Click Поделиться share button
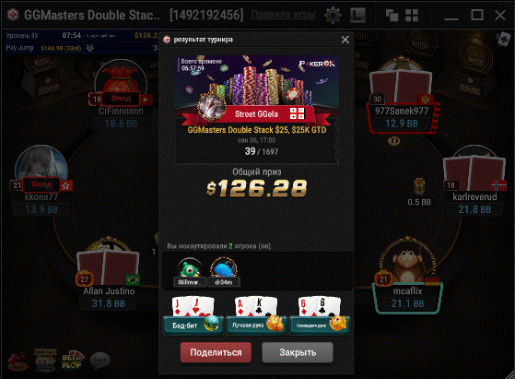515x379 pixels. pyautogui.click(x=216, y=352)
